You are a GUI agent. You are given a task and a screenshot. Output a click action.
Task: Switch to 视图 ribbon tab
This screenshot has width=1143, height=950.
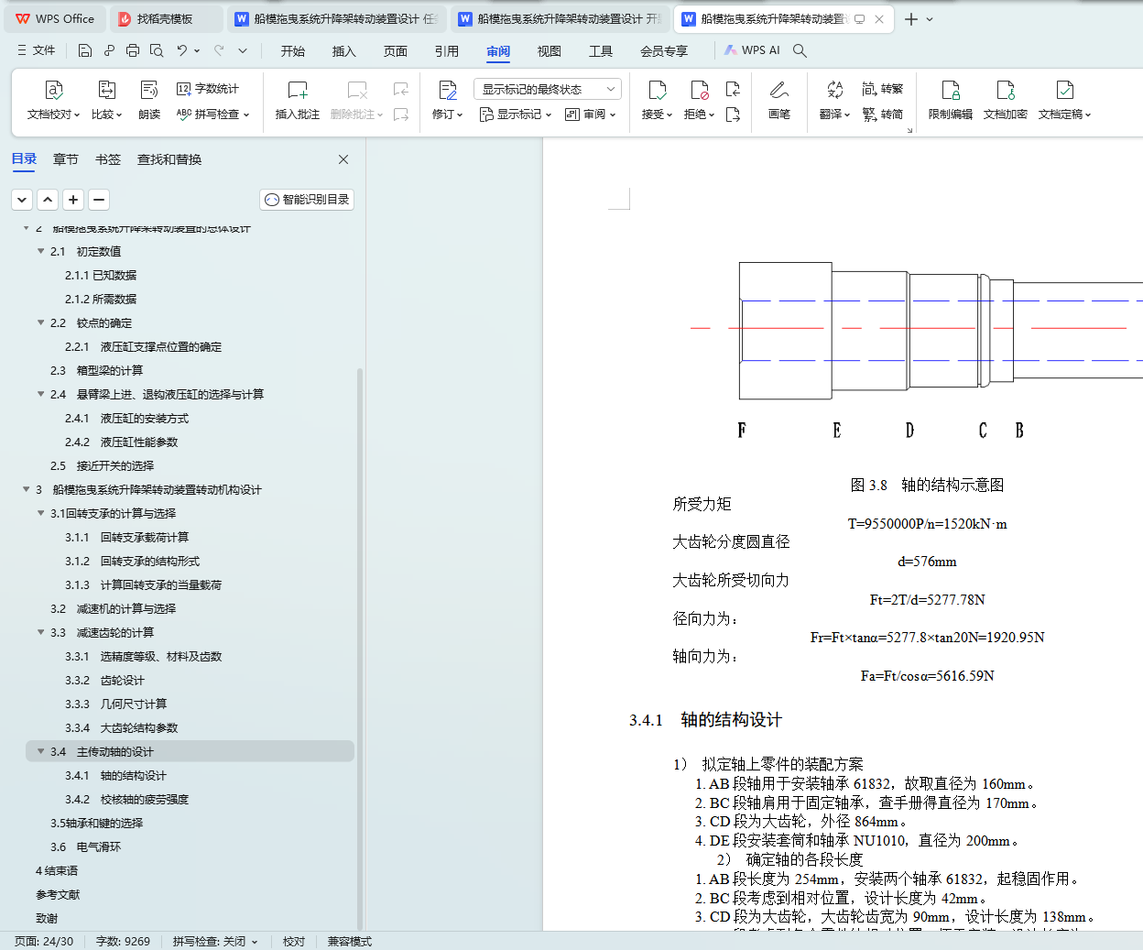[550, 51]
